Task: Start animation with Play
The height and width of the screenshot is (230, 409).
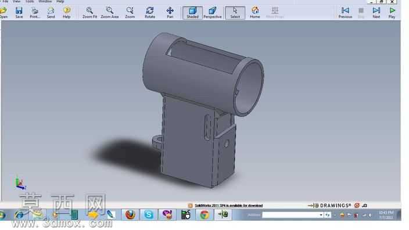Action: point(392,12)
